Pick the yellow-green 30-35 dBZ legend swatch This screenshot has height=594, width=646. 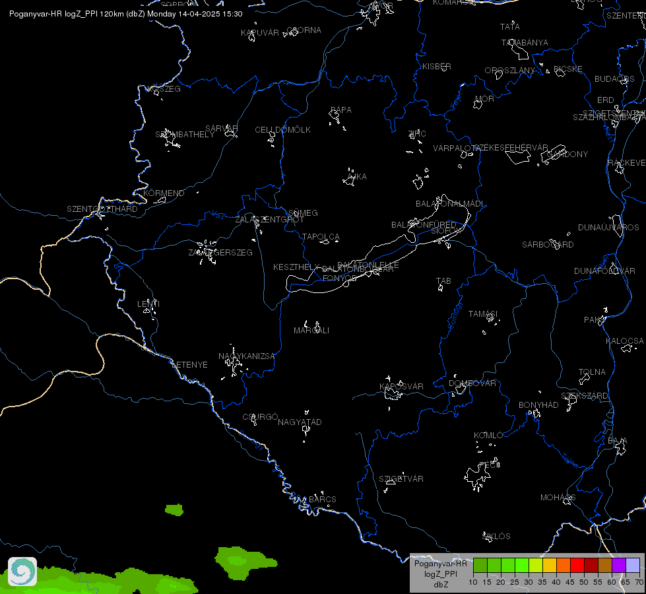536,566
